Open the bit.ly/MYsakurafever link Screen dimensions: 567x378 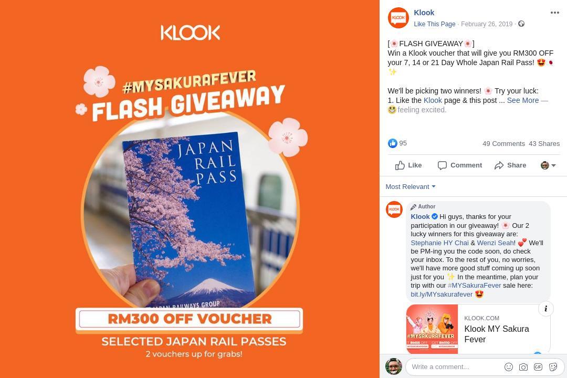coord(442,295)
